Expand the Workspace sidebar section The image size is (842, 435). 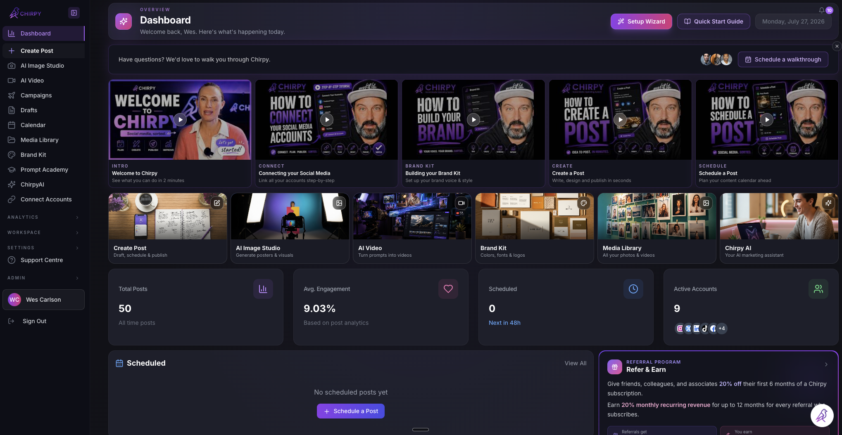[43, 232]
